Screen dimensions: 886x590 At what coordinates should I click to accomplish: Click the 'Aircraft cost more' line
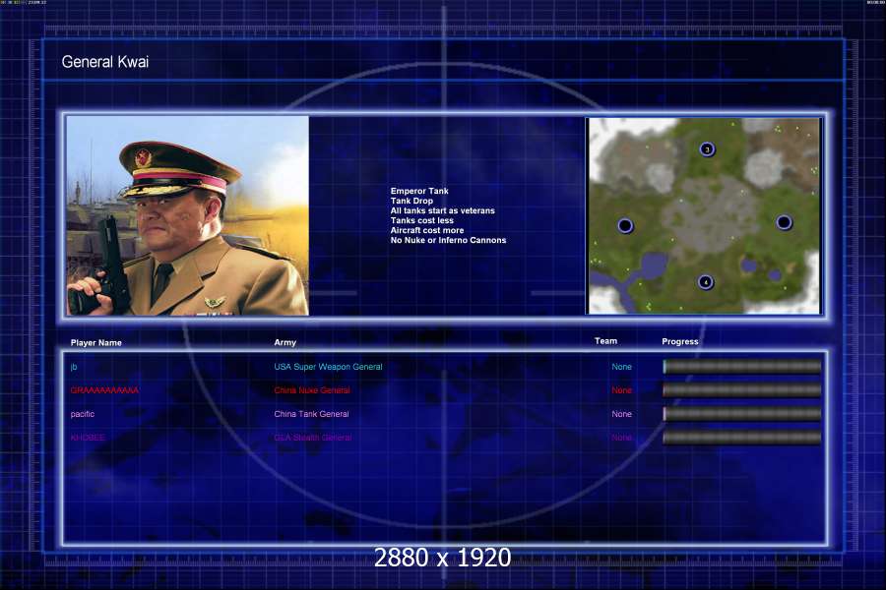427,230
